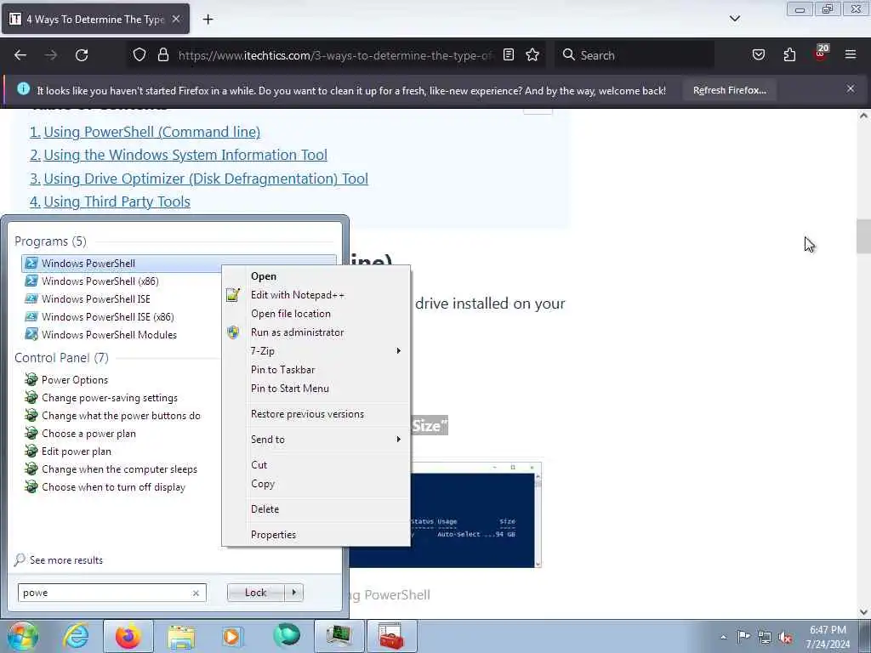This screenshot has width=871, height=653.
Task: Reload the current page in Firefox
Action: pyautogui.click(x=82, y=55)
